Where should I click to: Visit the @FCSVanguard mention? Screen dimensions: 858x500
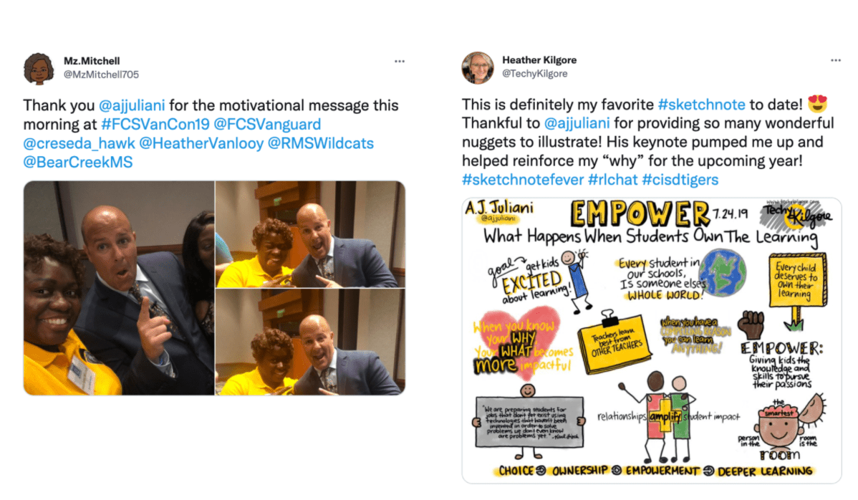(x=267, y=124)
